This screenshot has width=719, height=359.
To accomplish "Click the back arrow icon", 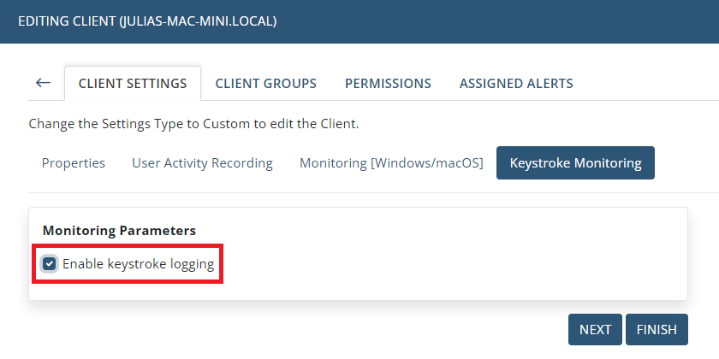I will (x=43, y=83).
